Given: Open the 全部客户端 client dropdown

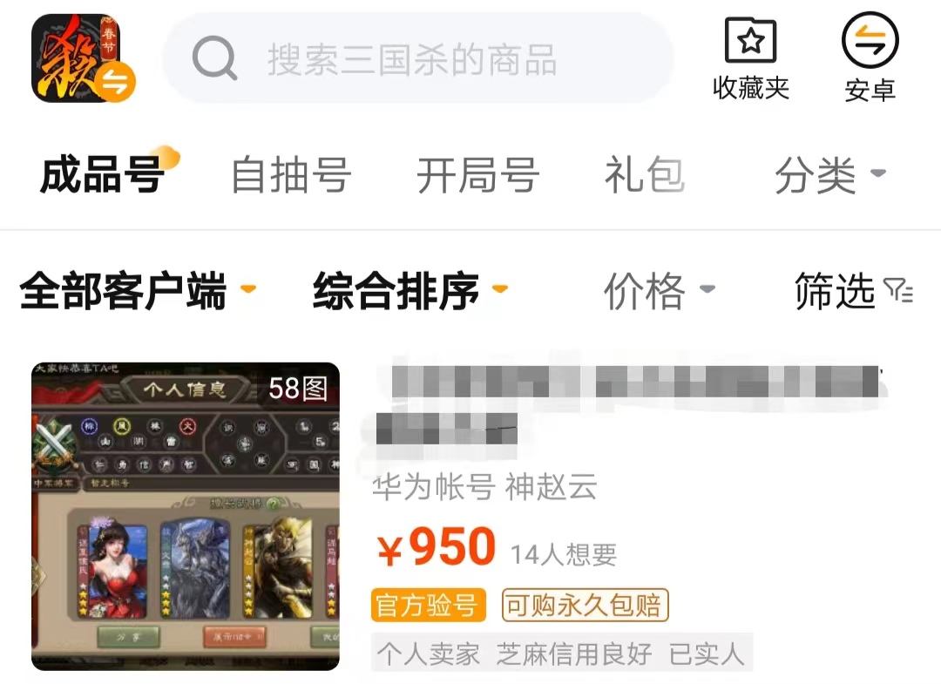Looking at the screenshot, I should (138, 290).
